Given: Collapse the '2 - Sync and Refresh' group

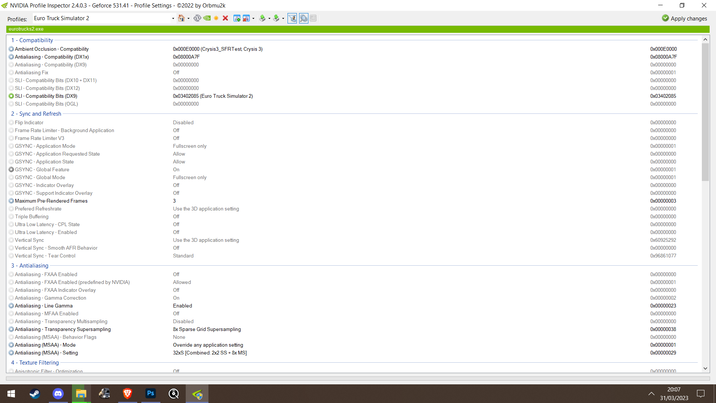Looking at the screenshot, I should click(36, 114).
